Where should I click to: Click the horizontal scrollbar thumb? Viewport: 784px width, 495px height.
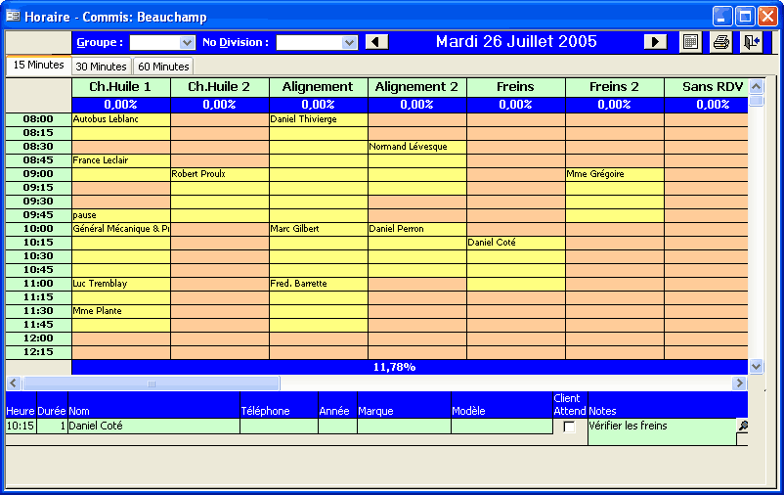pyautogui.click(x=151, y=383)
